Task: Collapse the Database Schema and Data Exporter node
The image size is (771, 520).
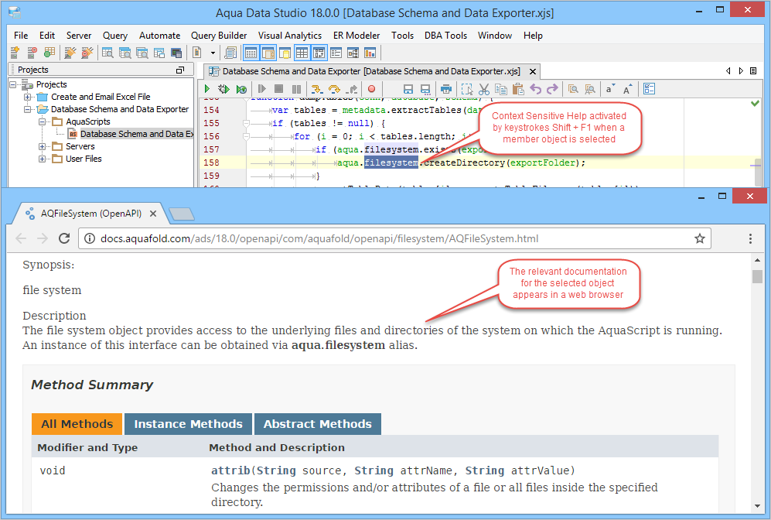Action: click(x=28, y=109)
